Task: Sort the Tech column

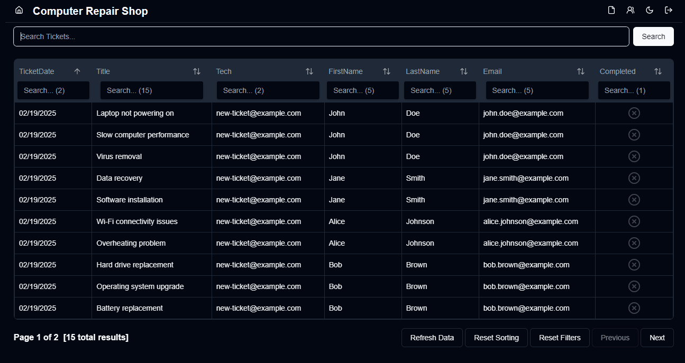Action: pyautogui.click(x=309, y=71)
